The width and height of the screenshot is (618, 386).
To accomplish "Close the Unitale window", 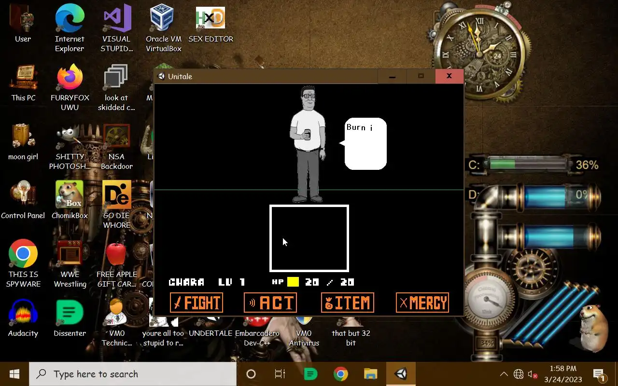I will 449,76.
